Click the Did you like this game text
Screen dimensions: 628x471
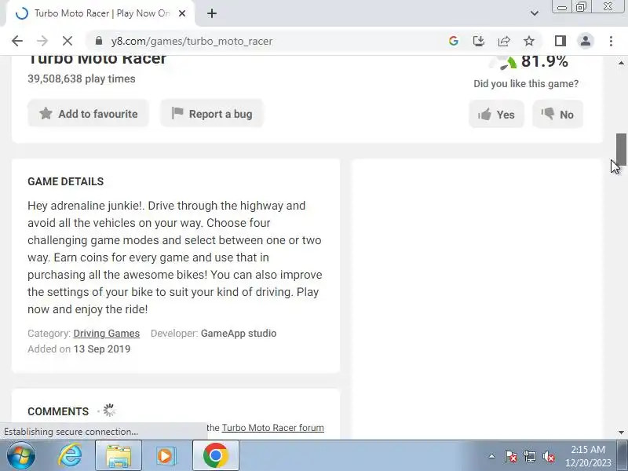coord(526,84)
